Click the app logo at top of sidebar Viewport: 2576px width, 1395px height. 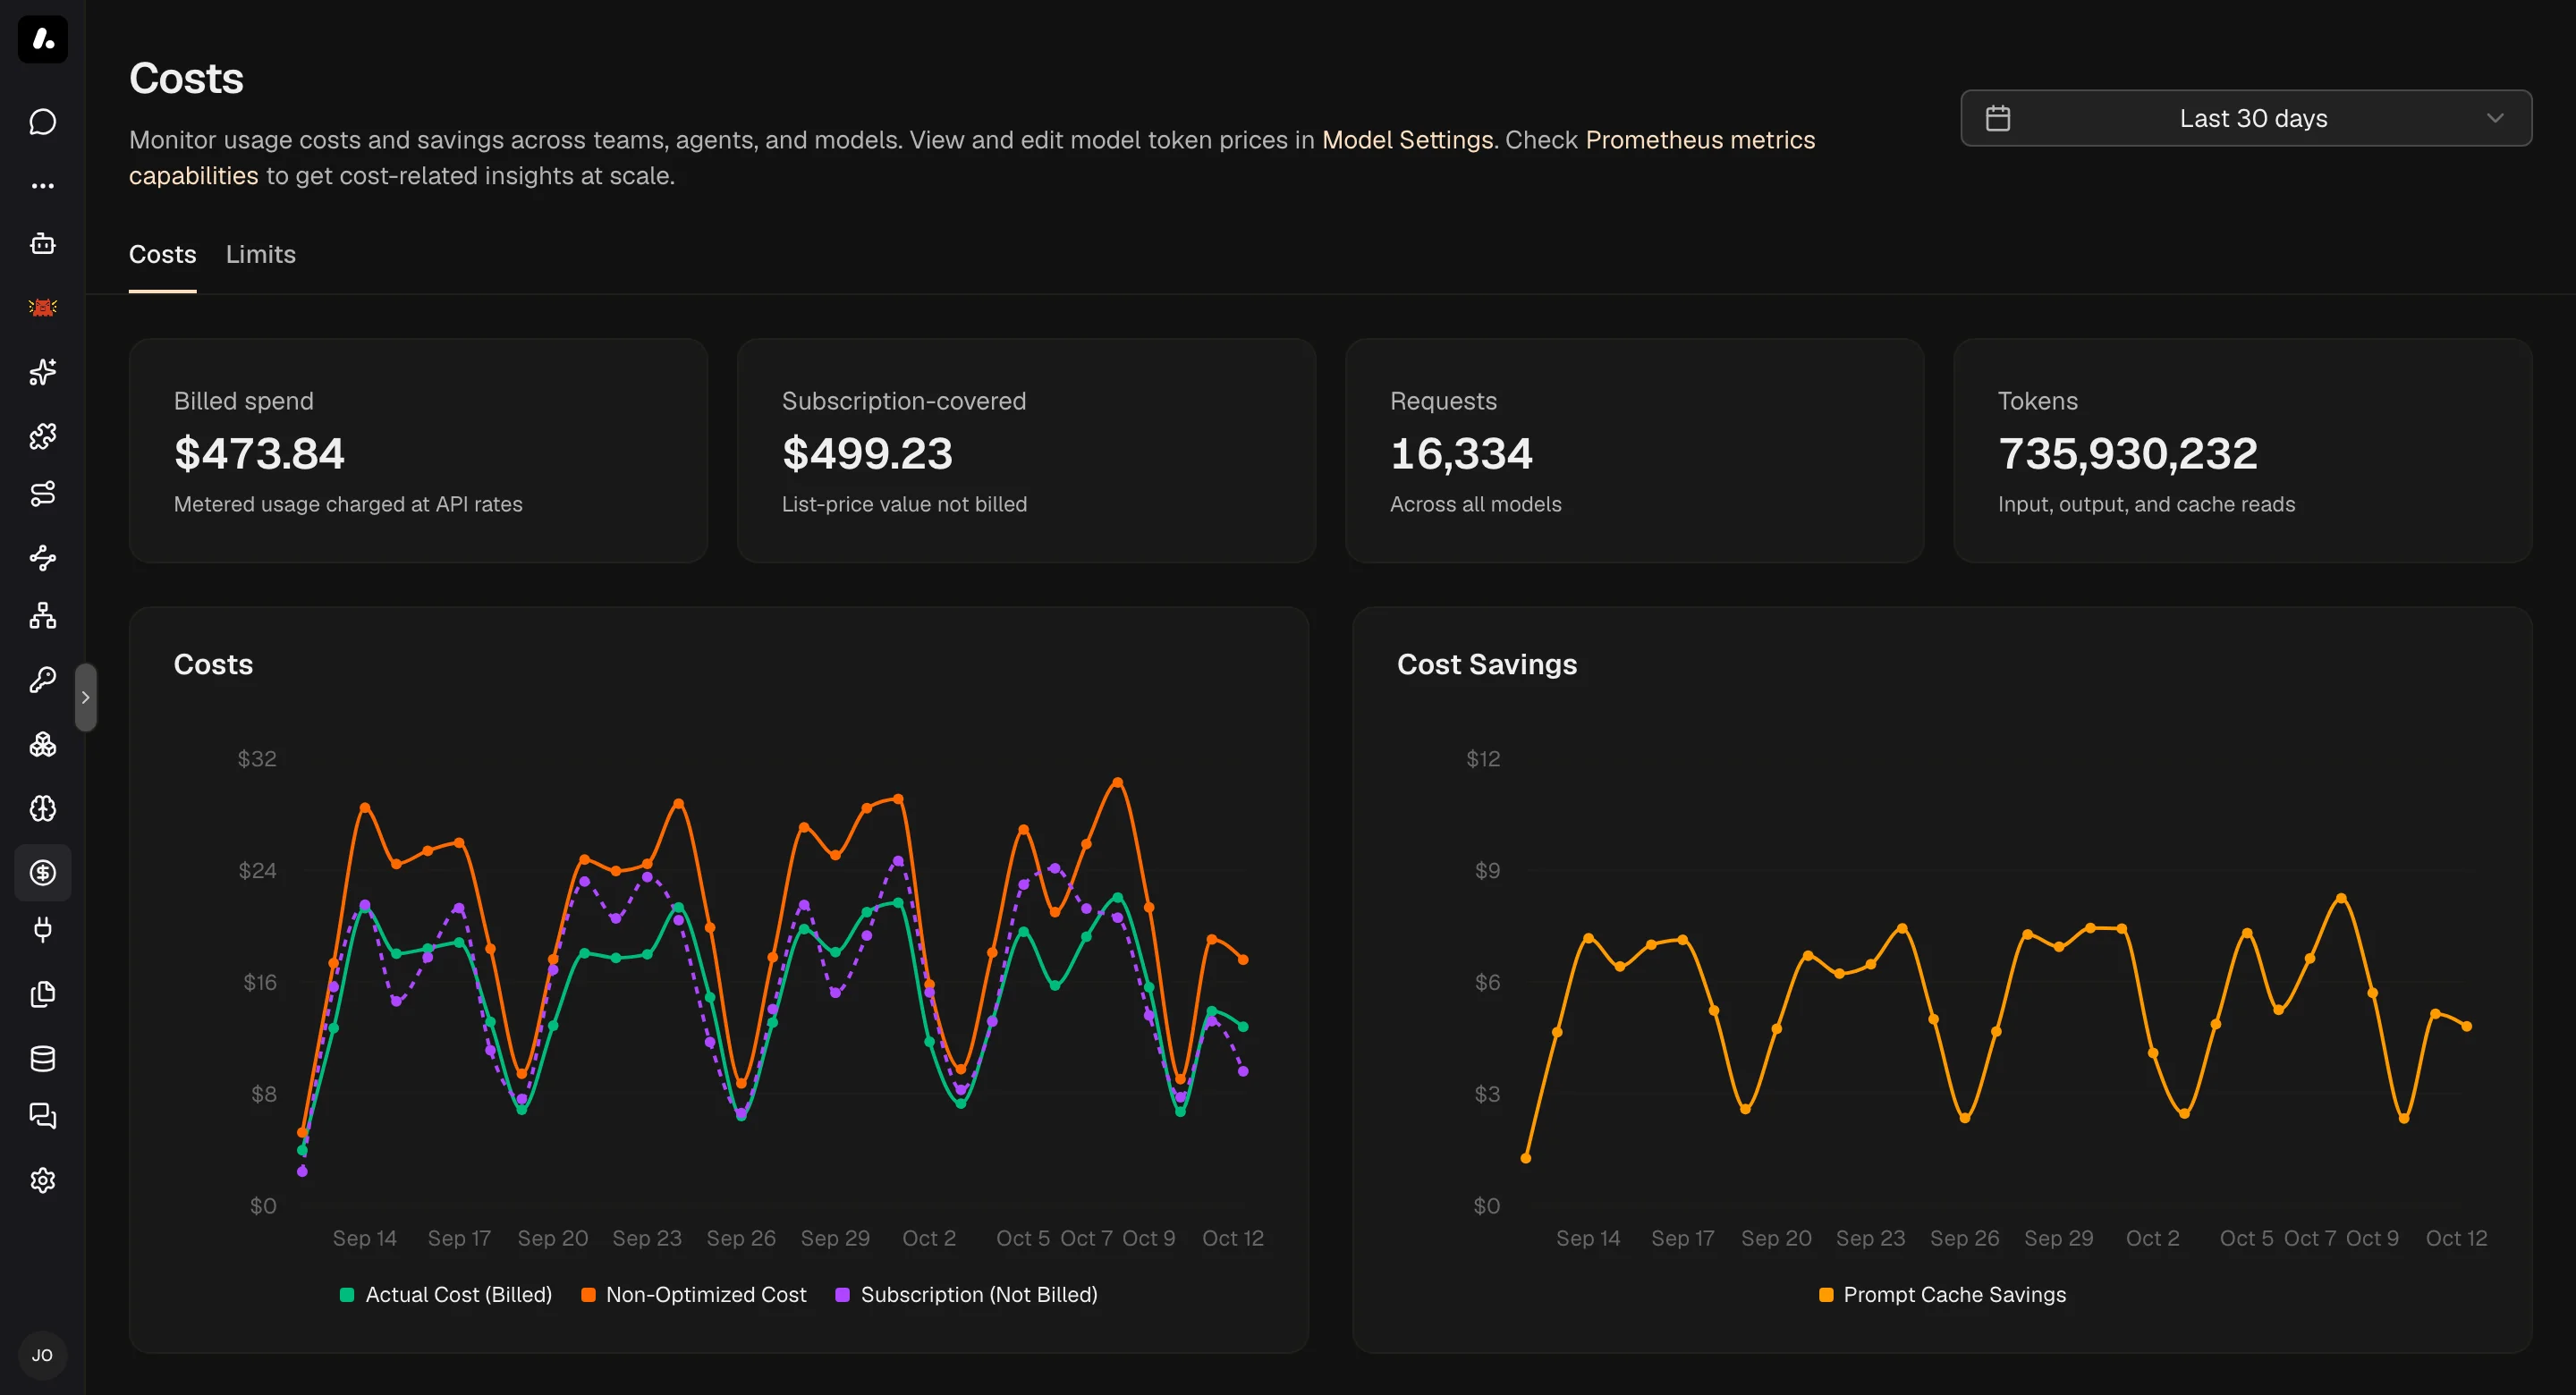click(x=43, y=39)
